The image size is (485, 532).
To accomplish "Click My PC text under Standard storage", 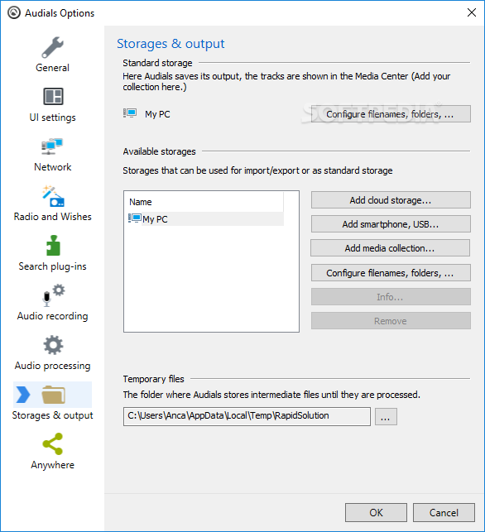I will tap(157, 114).
